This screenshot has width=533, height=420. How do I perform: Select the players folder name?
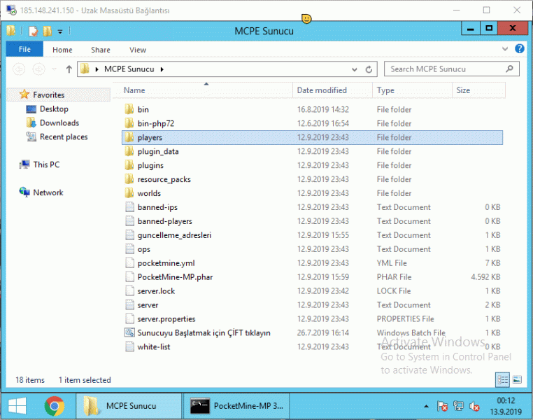coord(150,137)
